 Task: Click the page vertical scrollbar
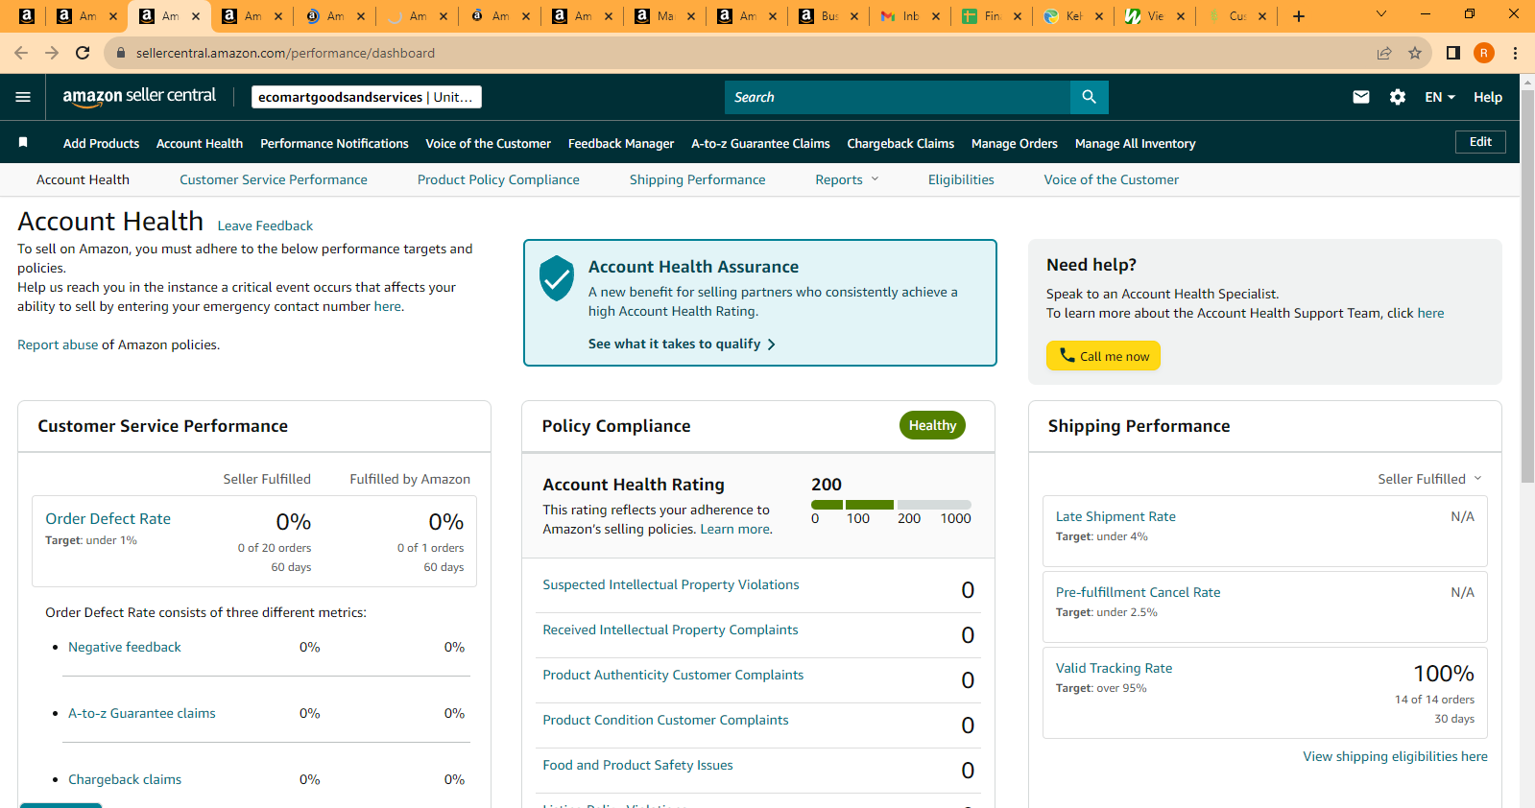click(1527, 288)
